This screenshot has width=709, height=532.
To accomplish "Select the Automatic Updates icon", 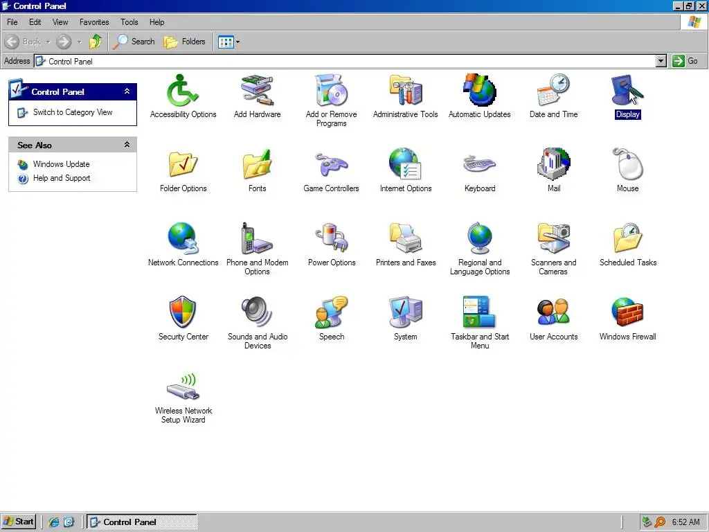I will (x=479, y=90).
